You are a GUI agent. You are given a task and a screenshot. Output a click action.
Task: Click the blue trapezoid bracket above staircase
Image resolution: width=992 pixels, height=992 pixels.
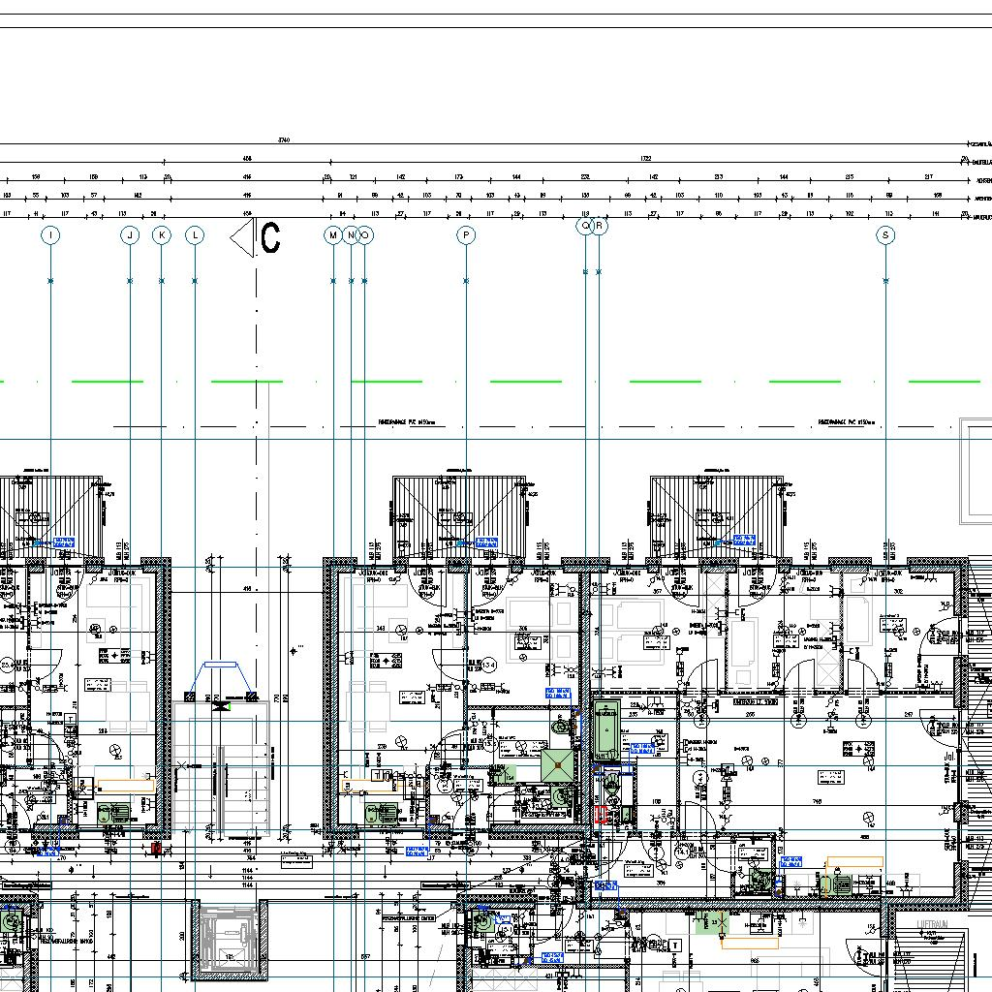click(220, 666)
